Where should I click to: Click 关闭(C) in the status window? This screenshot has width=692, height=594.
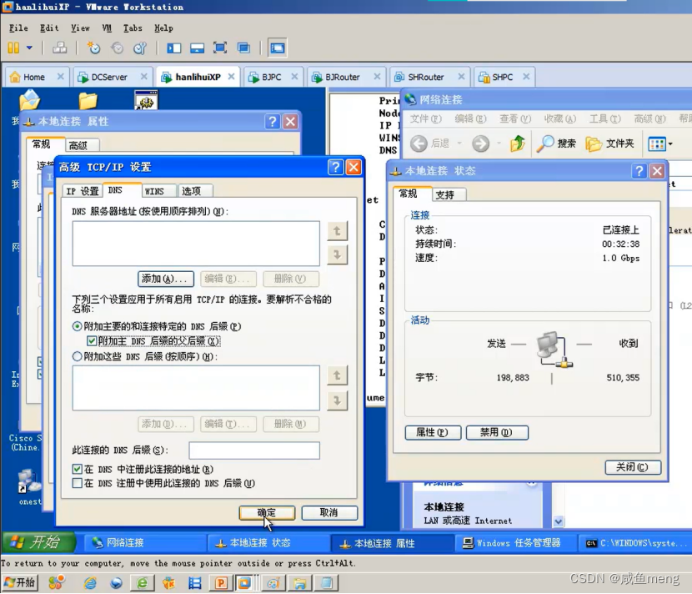click(x=633, y=467)
